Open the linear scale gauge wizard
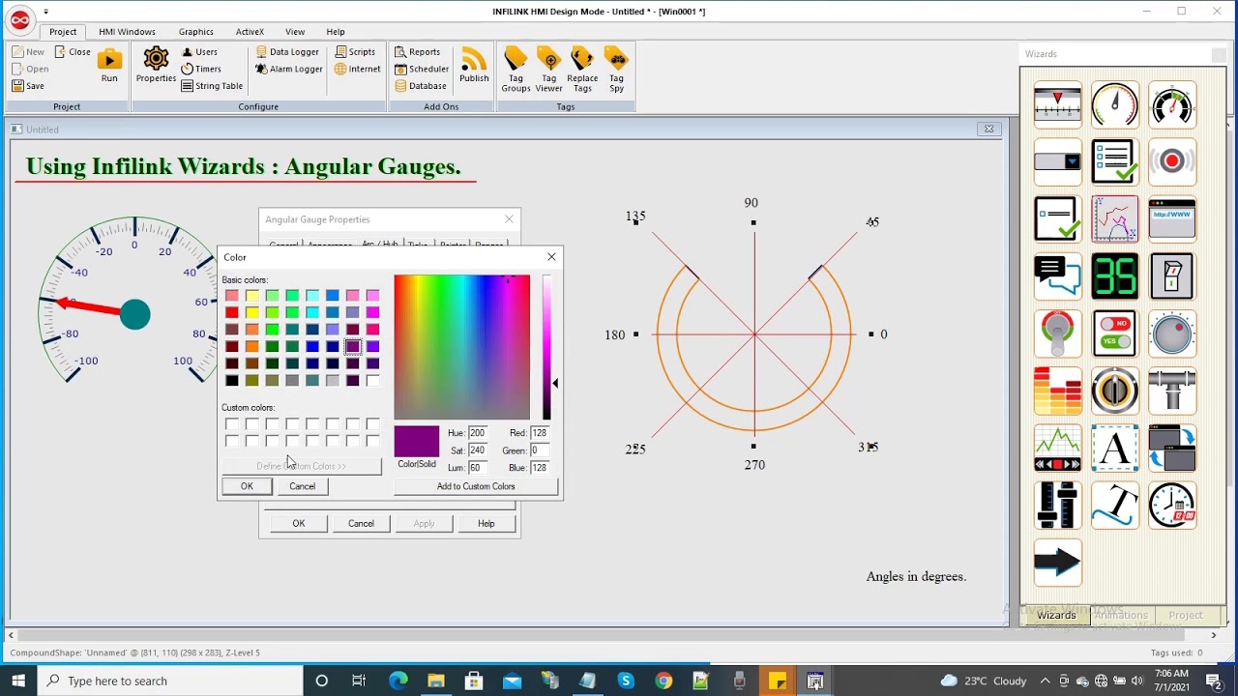The image size is (1238, 696). point(1057,104)
